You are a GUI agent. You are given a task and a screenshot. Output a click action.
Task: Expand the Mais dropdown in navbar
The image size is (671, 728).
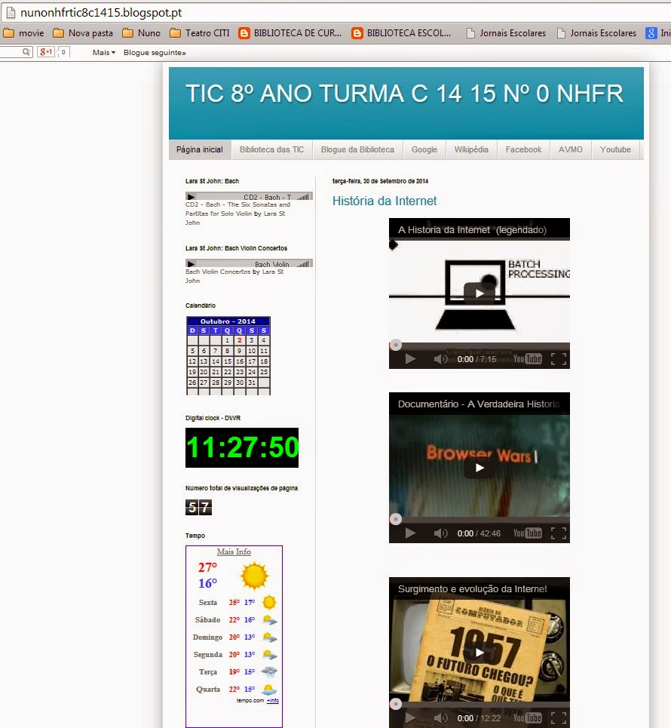103,53
